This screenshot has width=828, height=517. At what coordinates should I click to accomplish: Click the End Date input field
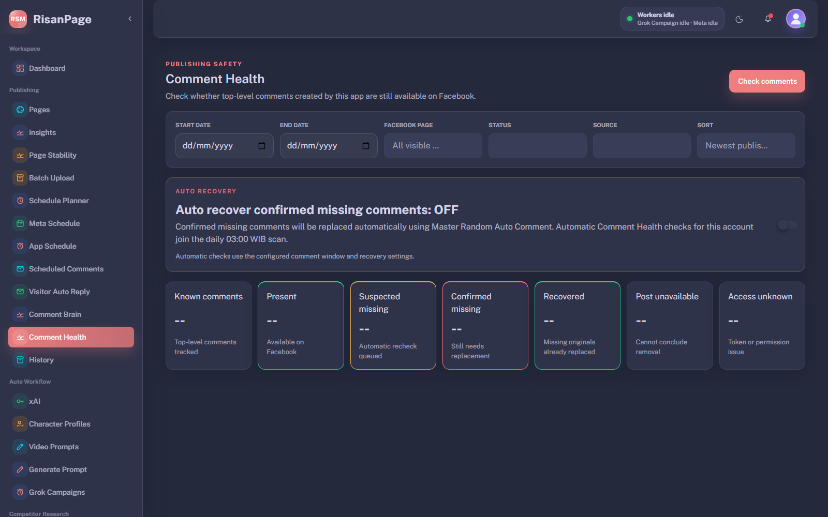329,146
